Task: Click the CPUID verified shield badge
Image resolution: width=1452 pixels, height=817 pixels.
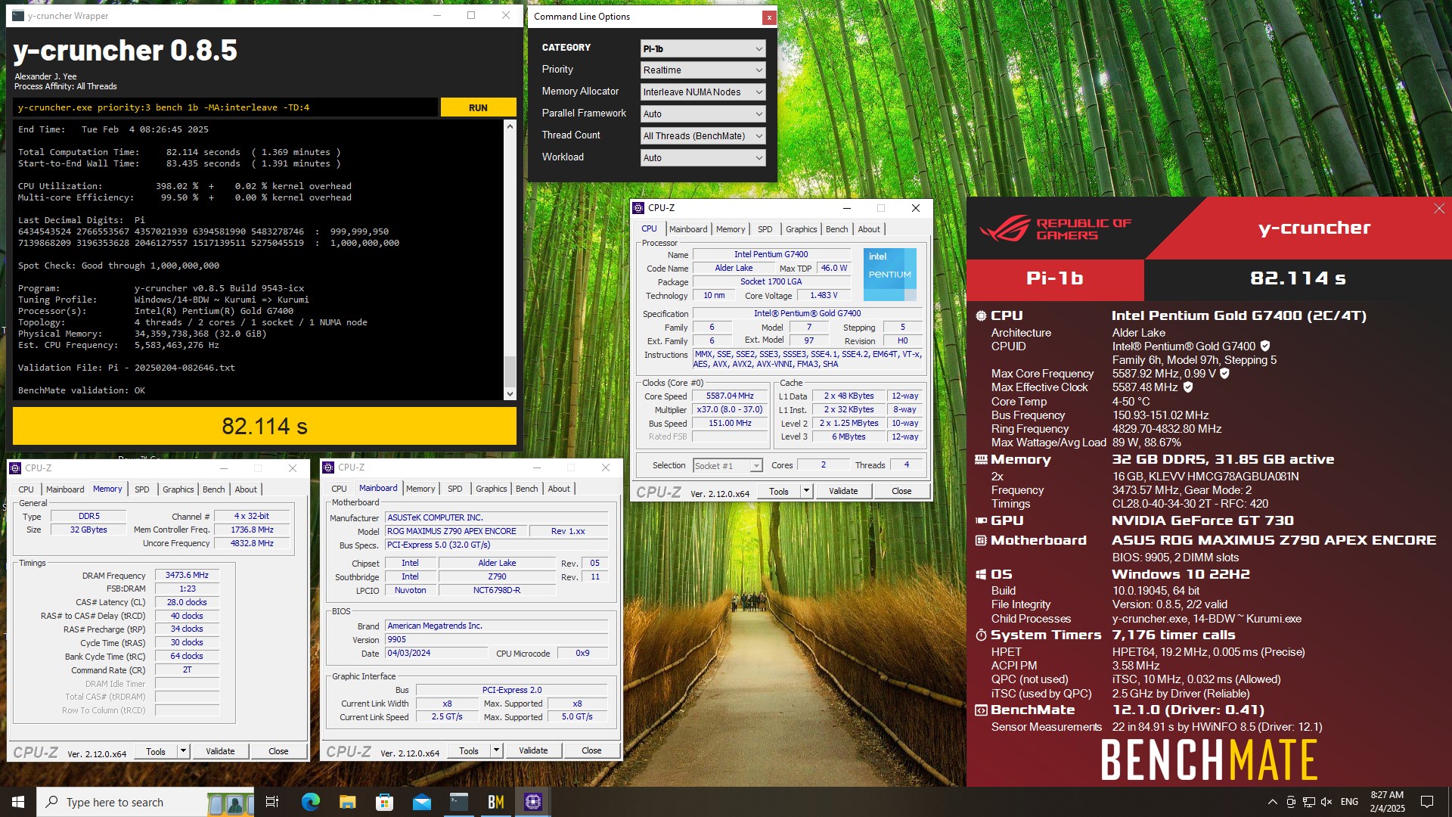Action: click(x=1265, y=346)
